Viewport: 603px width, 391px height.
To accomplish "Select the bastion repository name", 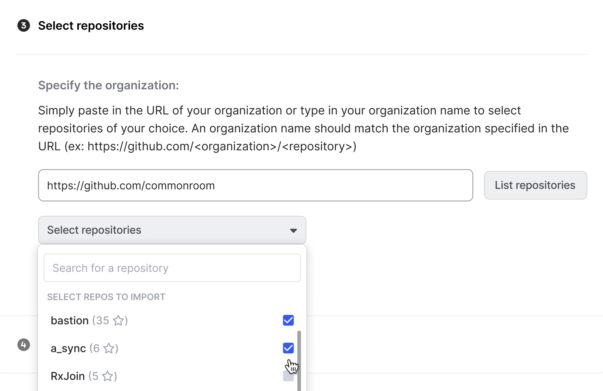I will [70, 320].
